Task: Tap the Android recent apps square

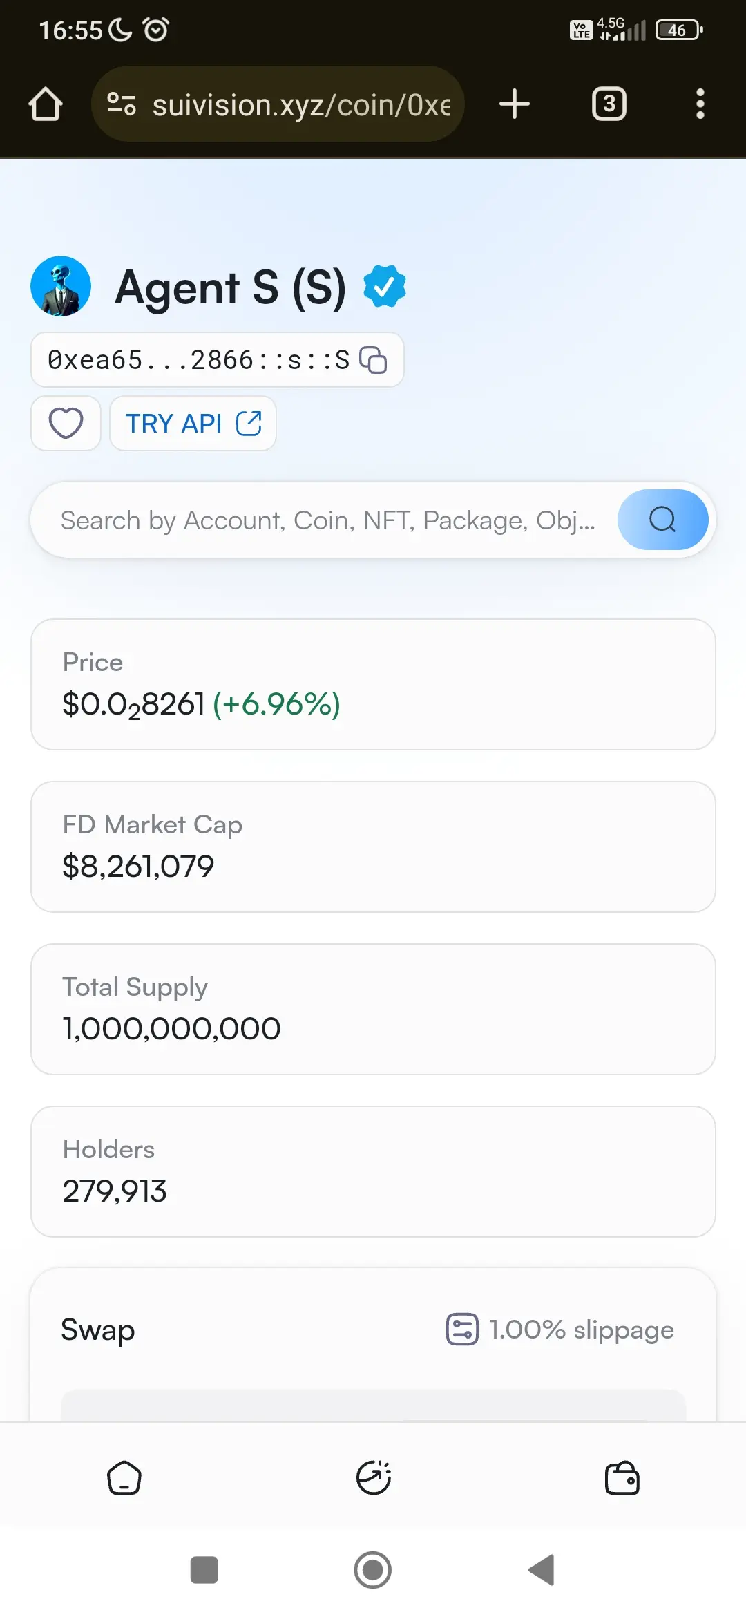Action: pyautogui.click(x=204, y=1570)
